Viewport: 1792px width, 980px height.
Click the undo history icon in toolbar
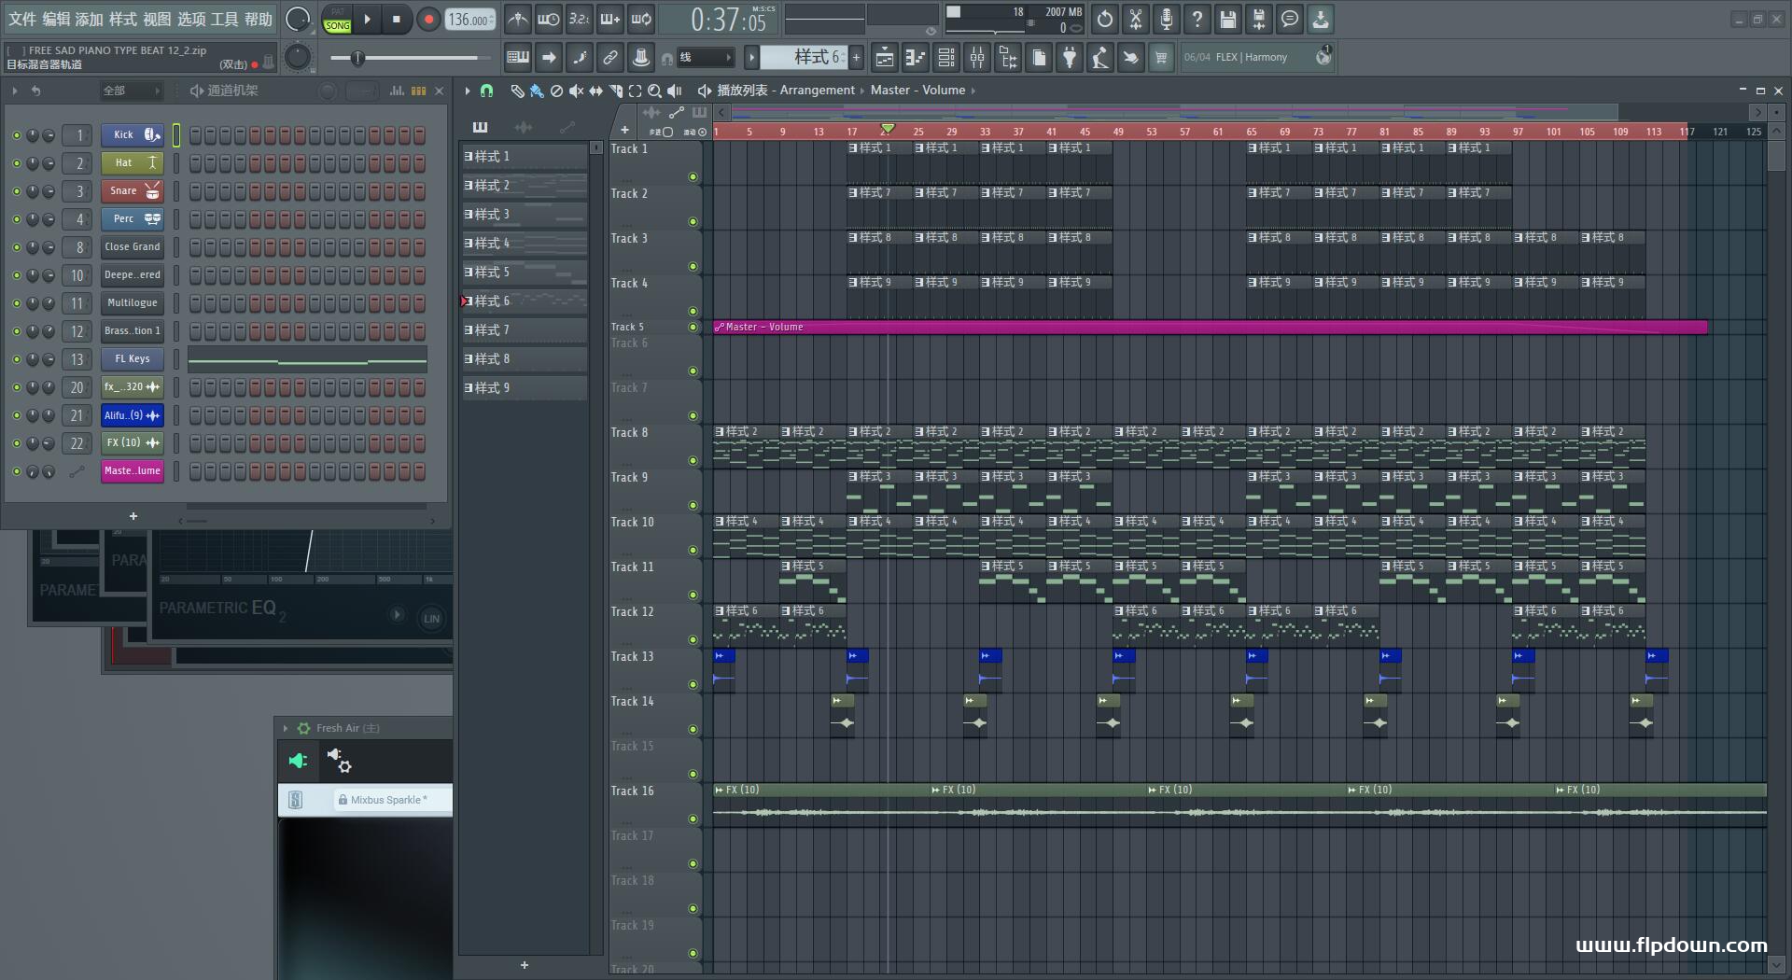click(x=1105, y=19)
